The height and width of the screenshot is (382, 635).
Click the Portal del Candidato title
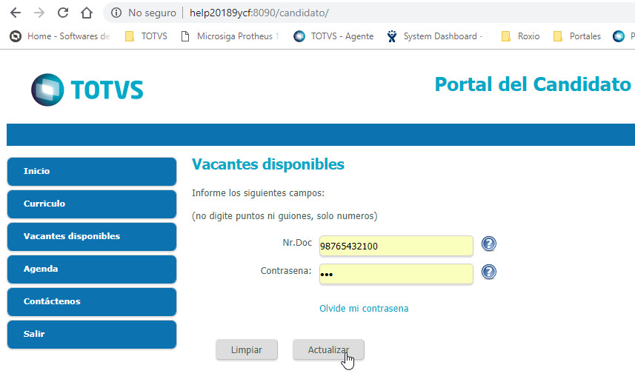[x=533, y=84]
